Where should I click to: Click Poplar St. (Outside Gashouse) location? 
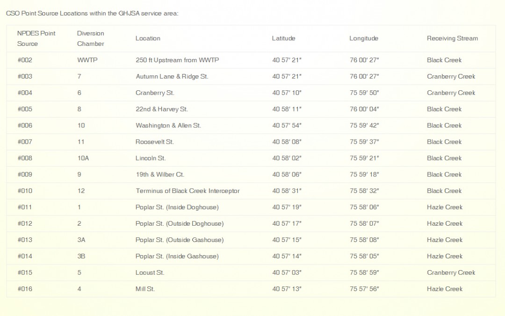coord(180,240)
